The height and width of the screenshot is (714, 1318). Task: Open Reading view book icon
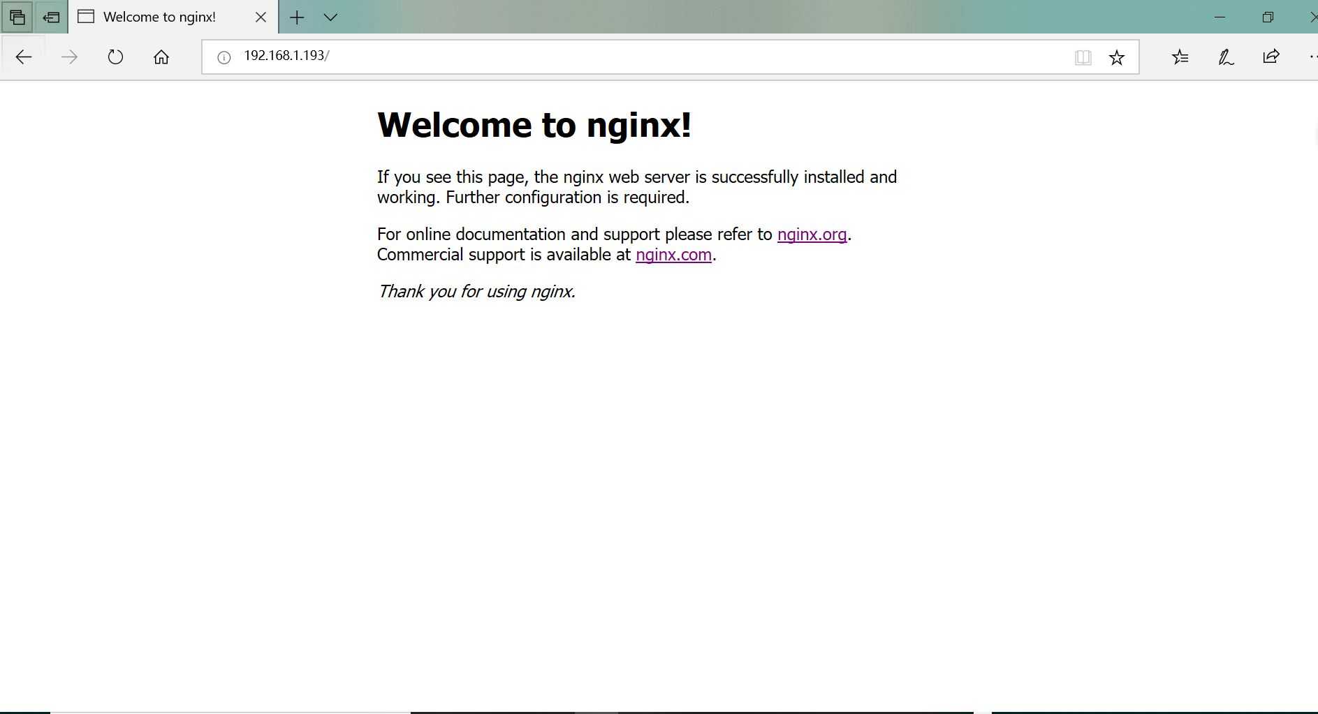(1083, 57)
